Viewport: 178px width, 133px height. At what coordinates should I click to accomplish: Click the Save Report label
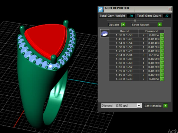(x=141, y=25)
